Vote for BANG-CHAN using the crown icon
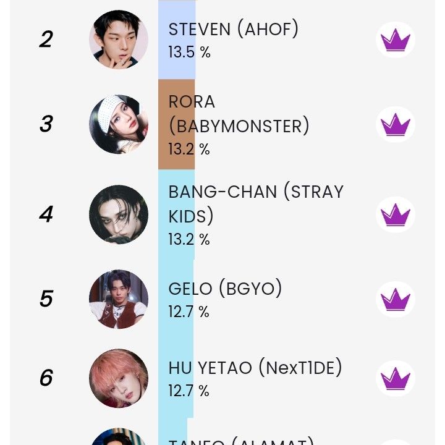This screenshot has height=445, width=445. tap(396, 215)
